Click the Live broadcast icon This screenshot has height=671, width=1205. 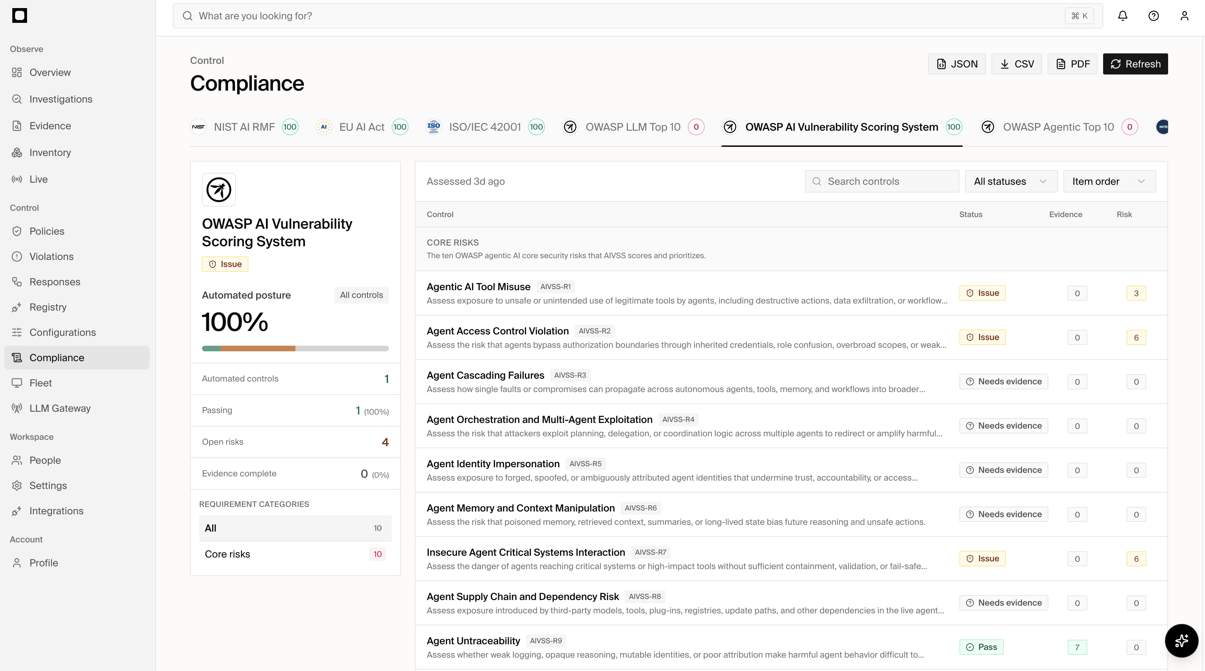point(17,179)
